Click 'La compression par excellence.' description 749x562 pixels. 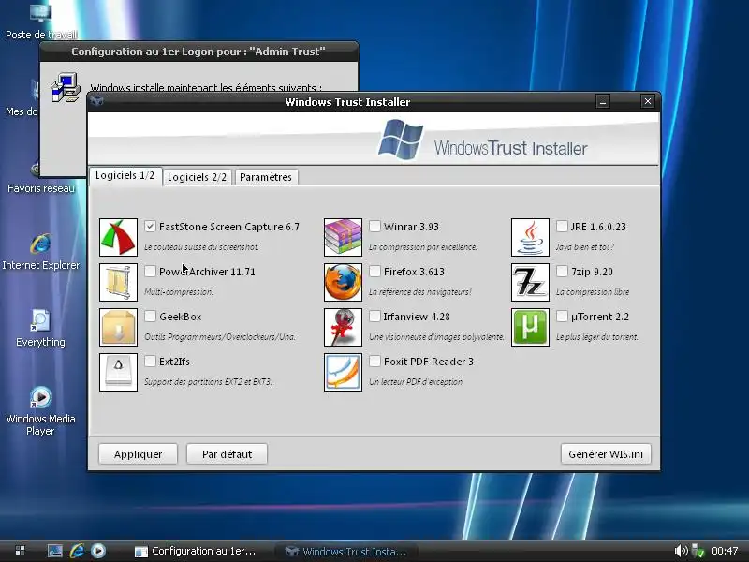(423, 247)
